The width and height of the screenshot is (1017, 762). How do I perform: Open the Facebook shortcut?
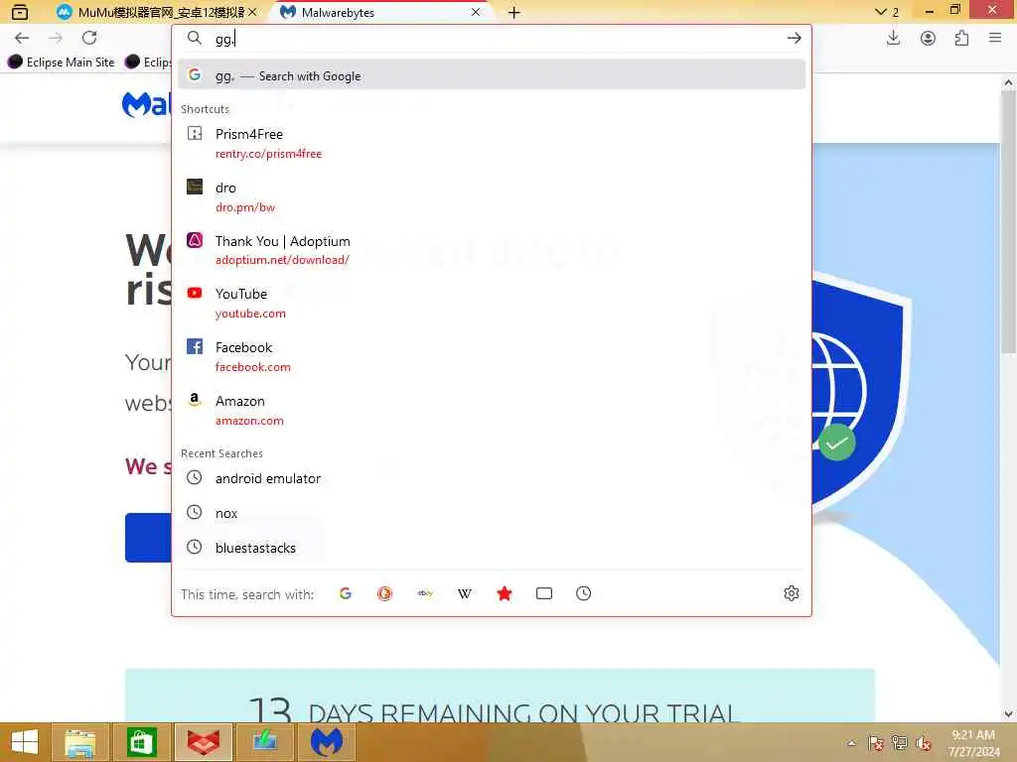(491, 357)
